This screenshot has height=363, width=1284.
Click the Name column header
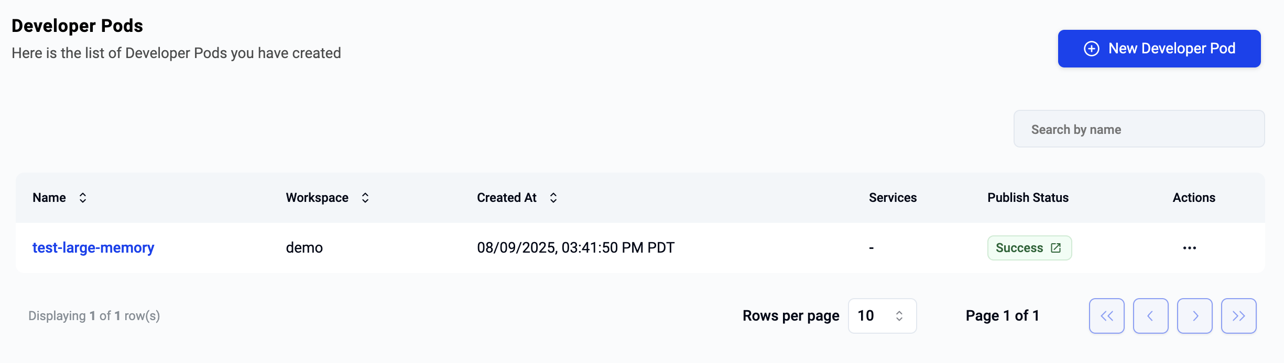click(x=49, y=198)
